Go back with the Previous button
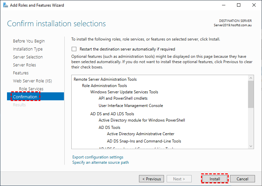Image resolution: width=262 pixels, height=186 pixels. [x=151, y=179]
